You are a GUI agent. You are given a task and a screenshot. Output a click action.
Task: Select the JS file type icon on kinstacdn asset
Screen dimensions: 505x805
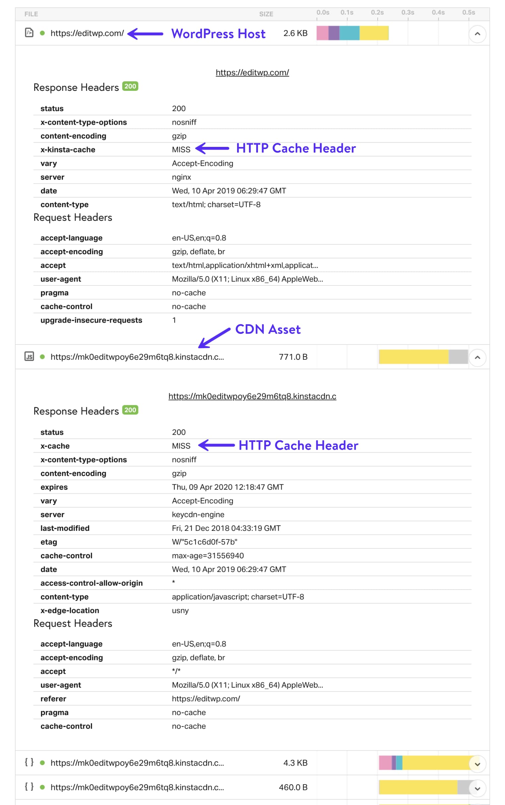[x=29, y=357]
